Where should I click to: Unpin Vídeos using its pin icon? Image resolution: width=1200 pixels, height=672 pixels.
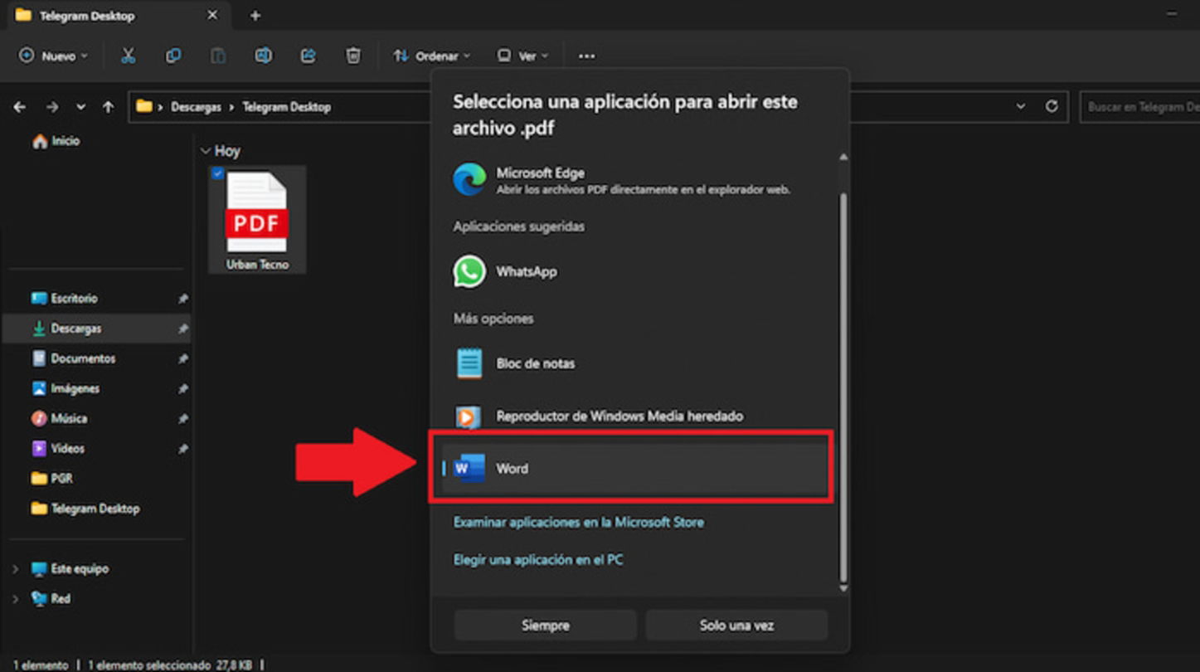click(x=182, y=448)
